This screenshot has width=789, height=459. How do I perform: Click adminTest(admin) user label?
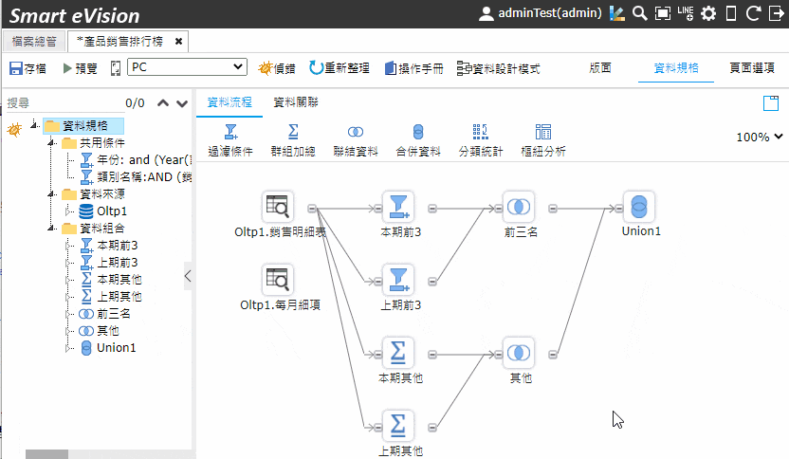[x=549, y=13]
